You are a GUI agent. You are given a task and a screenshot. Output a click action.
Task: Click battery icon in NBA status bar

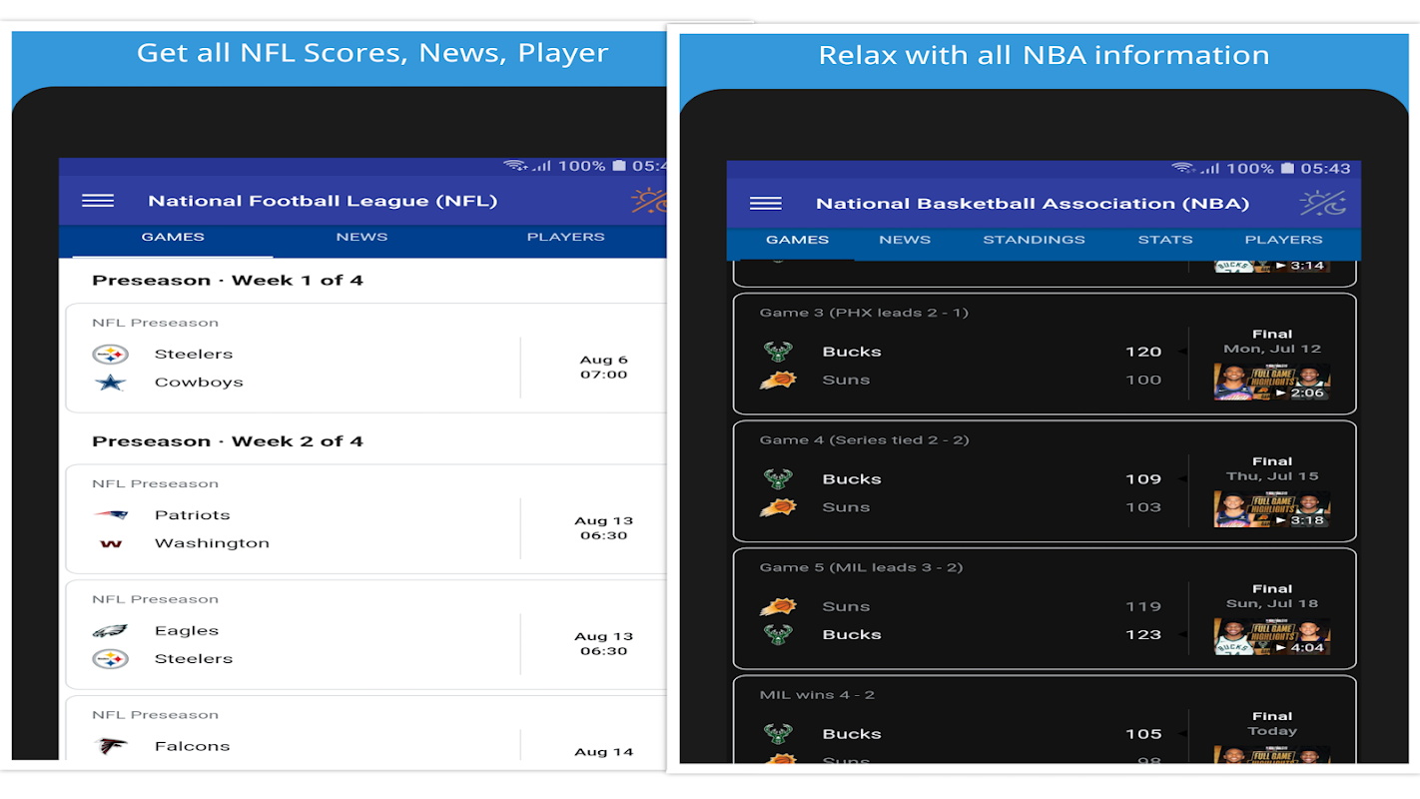click(x=1287, y=168)
